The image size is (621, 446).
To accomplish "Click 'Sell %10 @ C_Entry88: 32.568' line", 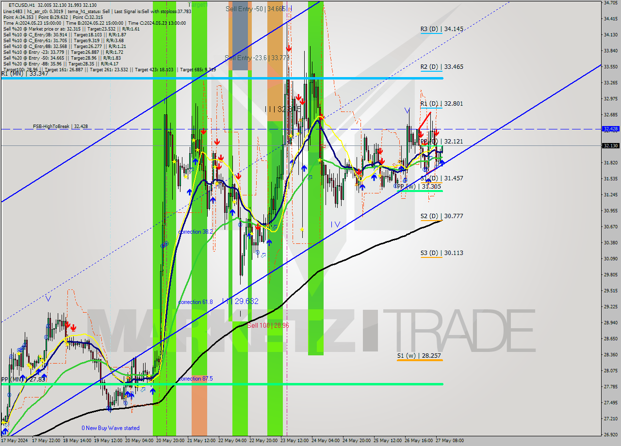I will coord(65,46).
